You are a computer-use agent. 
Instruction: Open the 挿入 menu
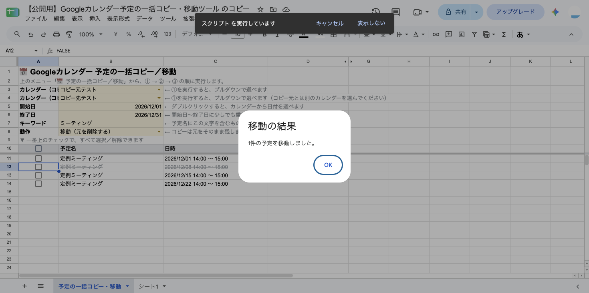tap(95, 18)
